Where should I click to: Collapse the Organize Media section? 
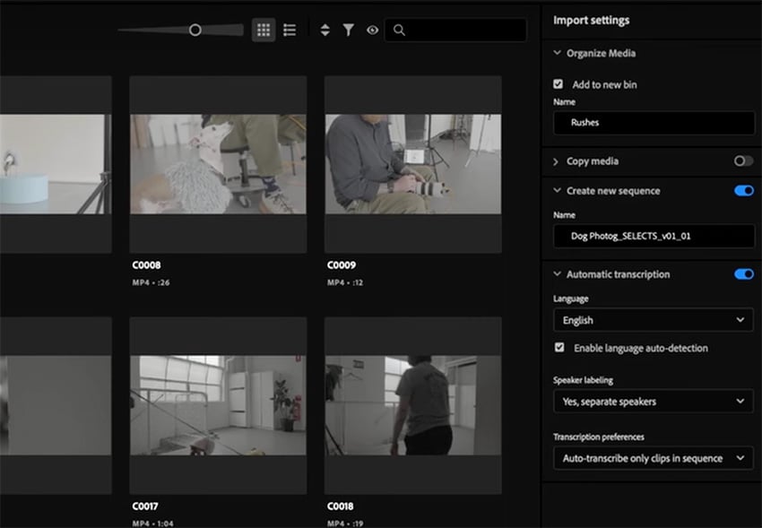pos(559,53)
